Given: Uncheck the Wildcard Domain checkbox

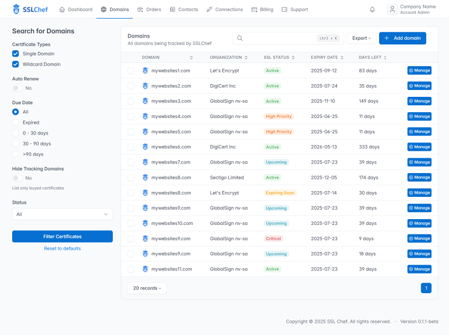Looking at the screenshot, I should pos(15,64).
